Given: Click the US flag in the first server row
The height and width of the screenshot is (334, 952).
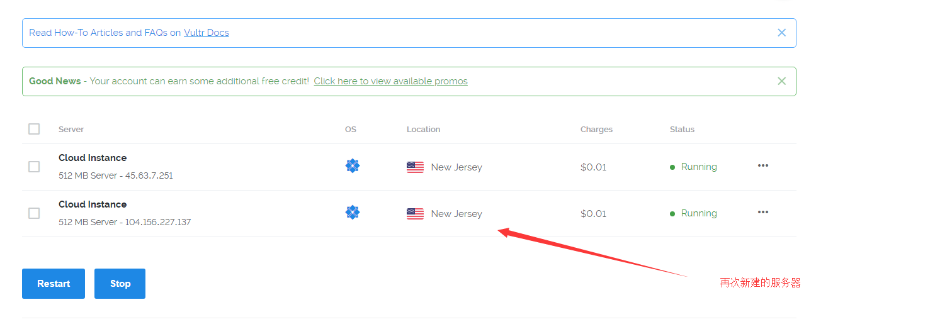Looking at the screenshot, I should pos(415,167).
